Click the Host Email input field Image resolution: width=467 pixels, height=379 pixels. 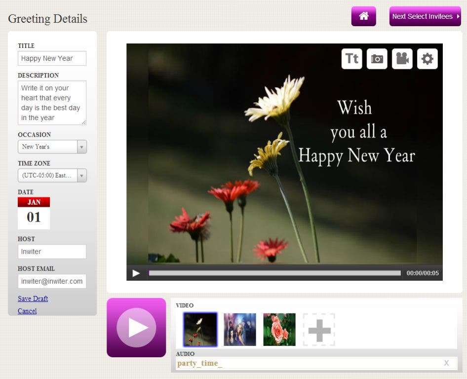[52, 281]
